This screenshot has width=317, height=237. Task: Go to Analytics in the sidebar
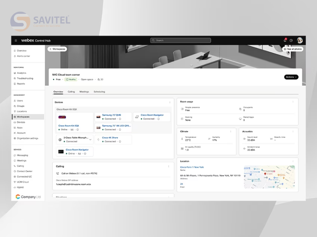[21, 73]
